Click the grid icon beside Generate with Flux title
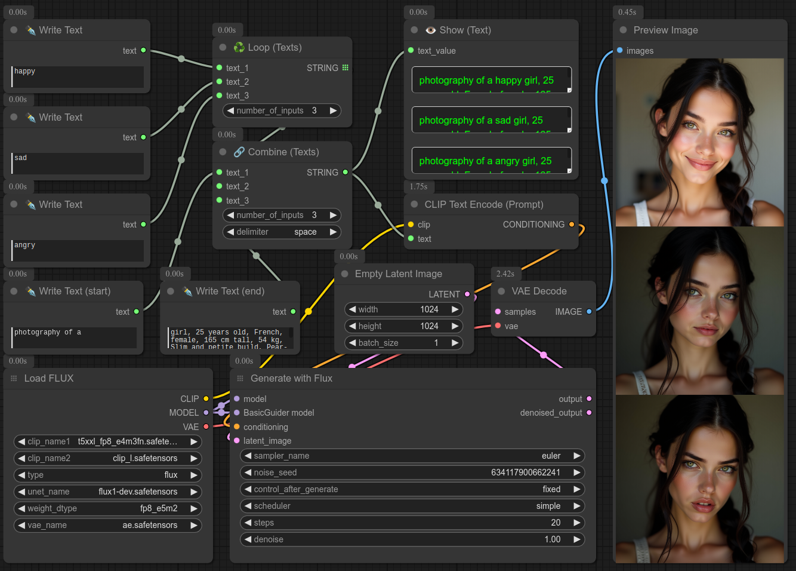Screen dimensions: 796x571 (240, 379)
